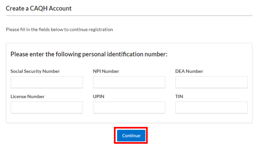Click the DEA Number label
Image resolution: width=260 pixels, height=146 pixels.
tap(189, 71)
